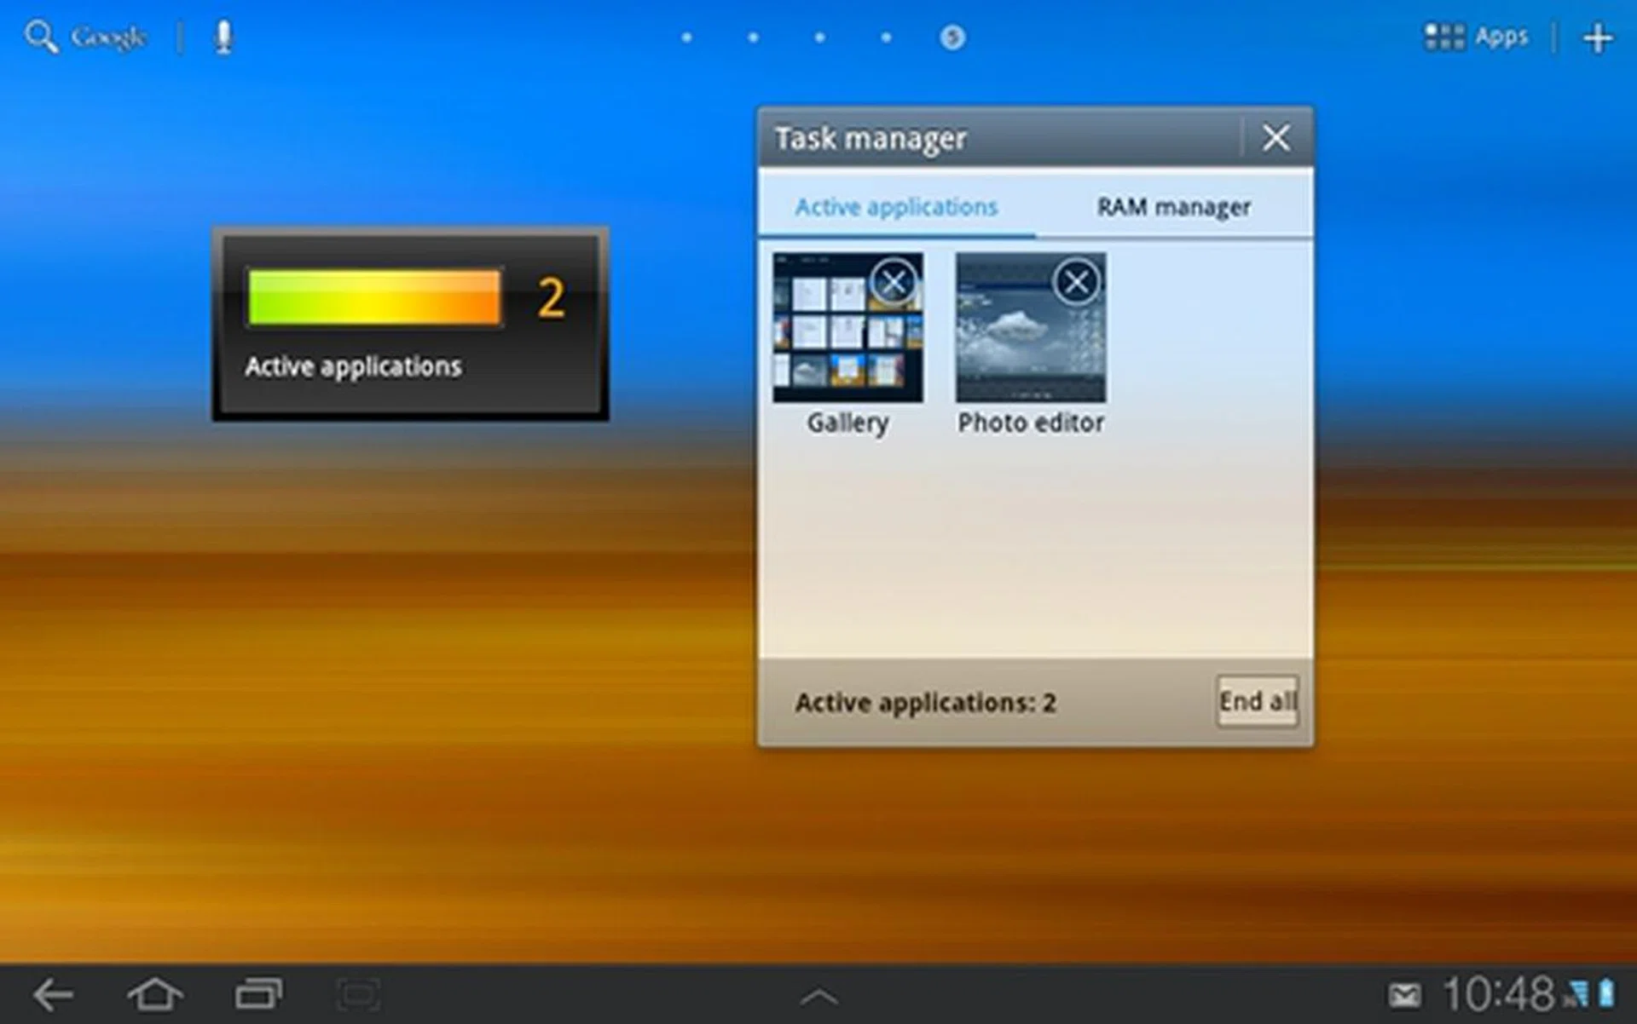Screen dimensions: 1637x1024
Task: Open the mail notification icon
Action: pyautogui.click(x=1404, y=994)
